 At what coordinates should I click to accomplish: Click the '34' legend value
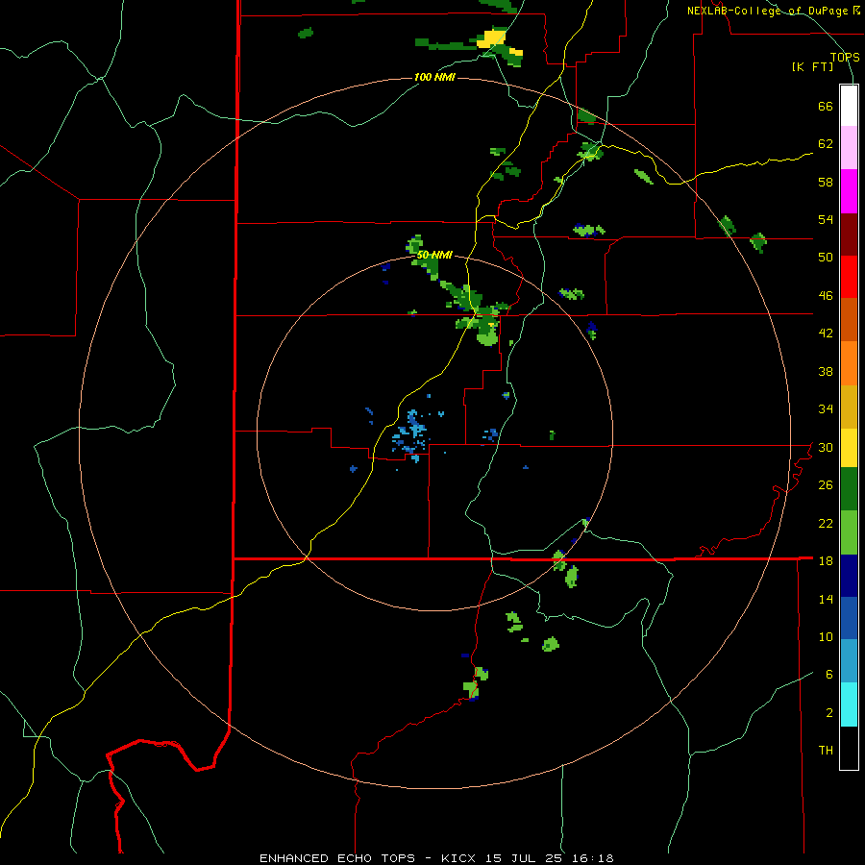point(826,408)
